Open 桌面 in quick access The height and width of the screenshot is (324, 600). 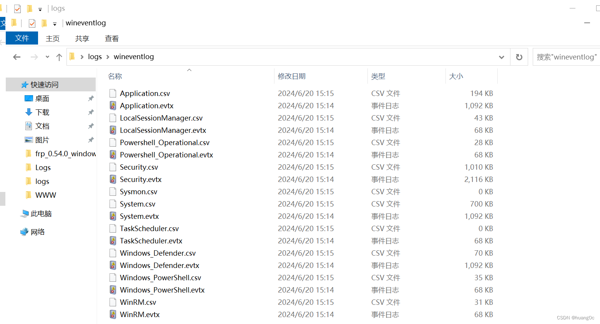coord(42,99)
